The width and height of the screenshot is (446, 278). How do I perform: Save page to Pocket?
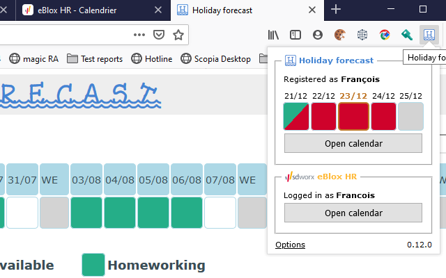pyautogui.click(x=159, y=35)
